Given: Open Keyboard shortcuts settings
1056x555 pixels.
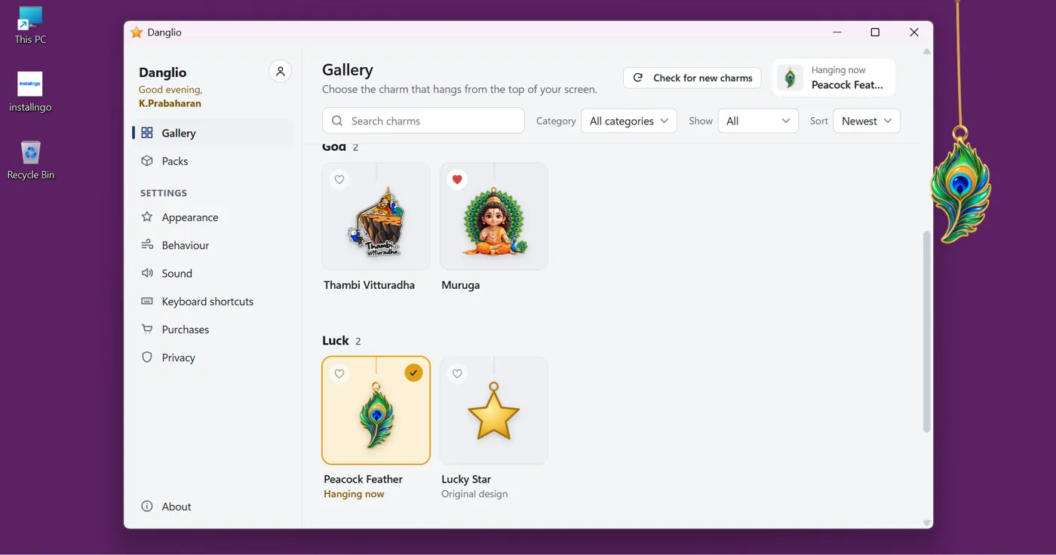Looking at the screenshot, I should coord(213,301).
